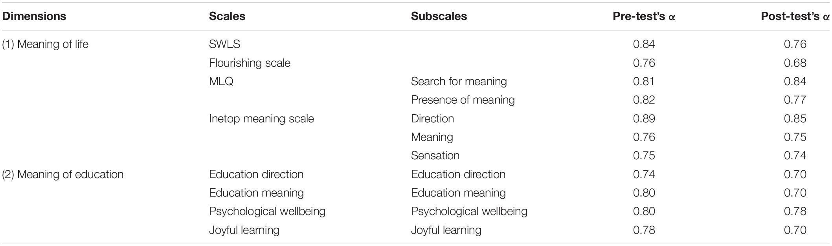Click the Sensation subscale cell
Viewport: 832px width, 246px height.
point(435,156)
